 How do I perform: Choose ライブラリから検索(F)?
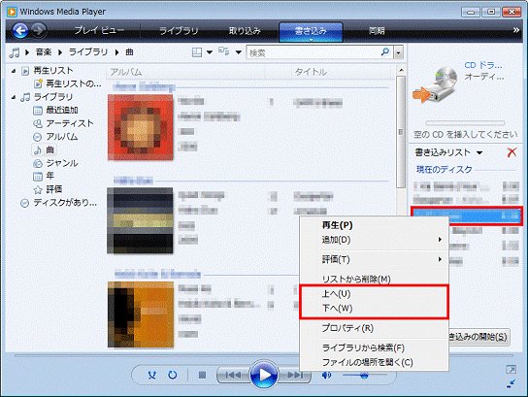(374, 347)
